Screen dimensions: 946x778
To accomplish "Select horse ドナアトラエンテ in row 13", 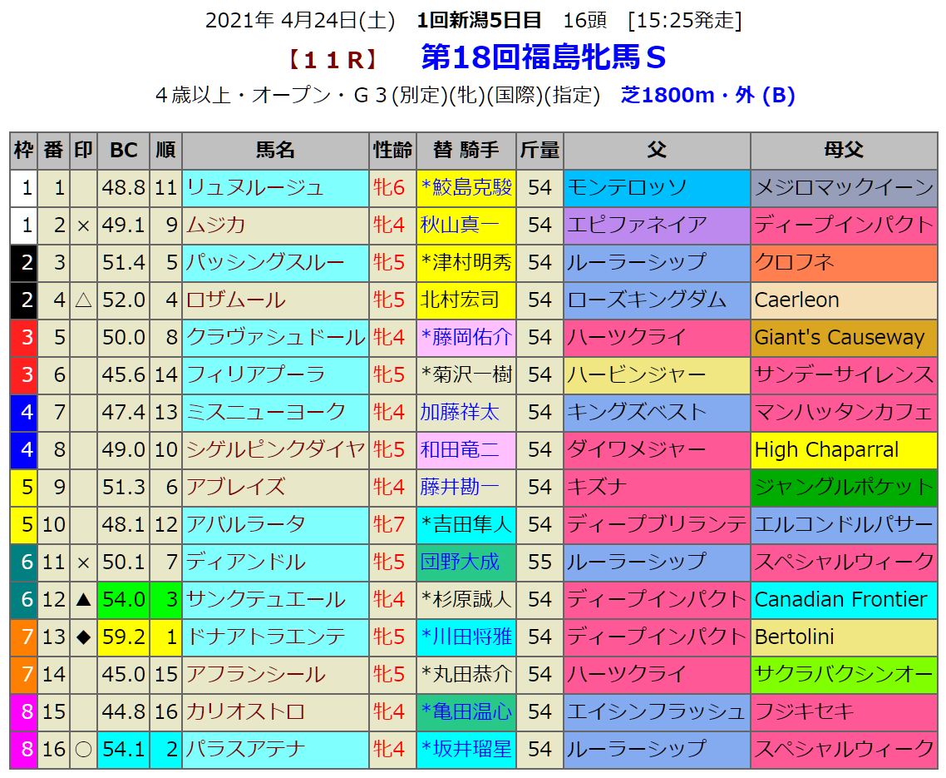I will tap(266, 637).
